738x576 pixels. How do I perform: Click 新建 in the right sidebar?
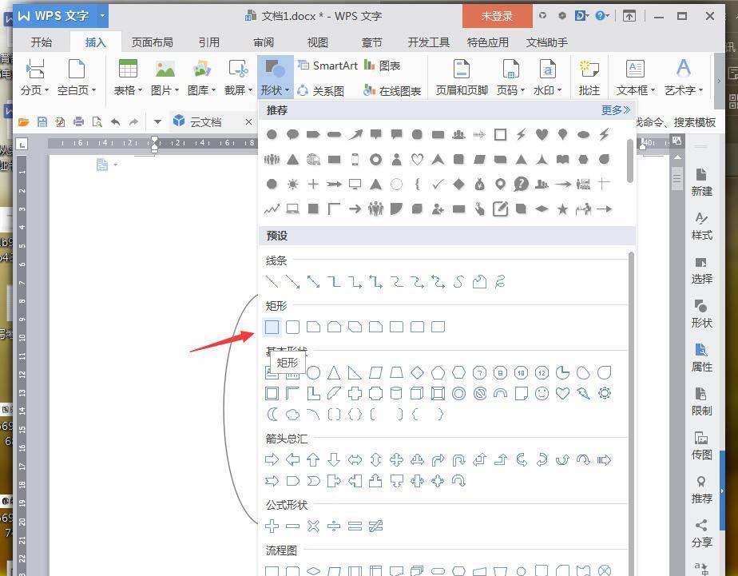click(x=701, y=182)
